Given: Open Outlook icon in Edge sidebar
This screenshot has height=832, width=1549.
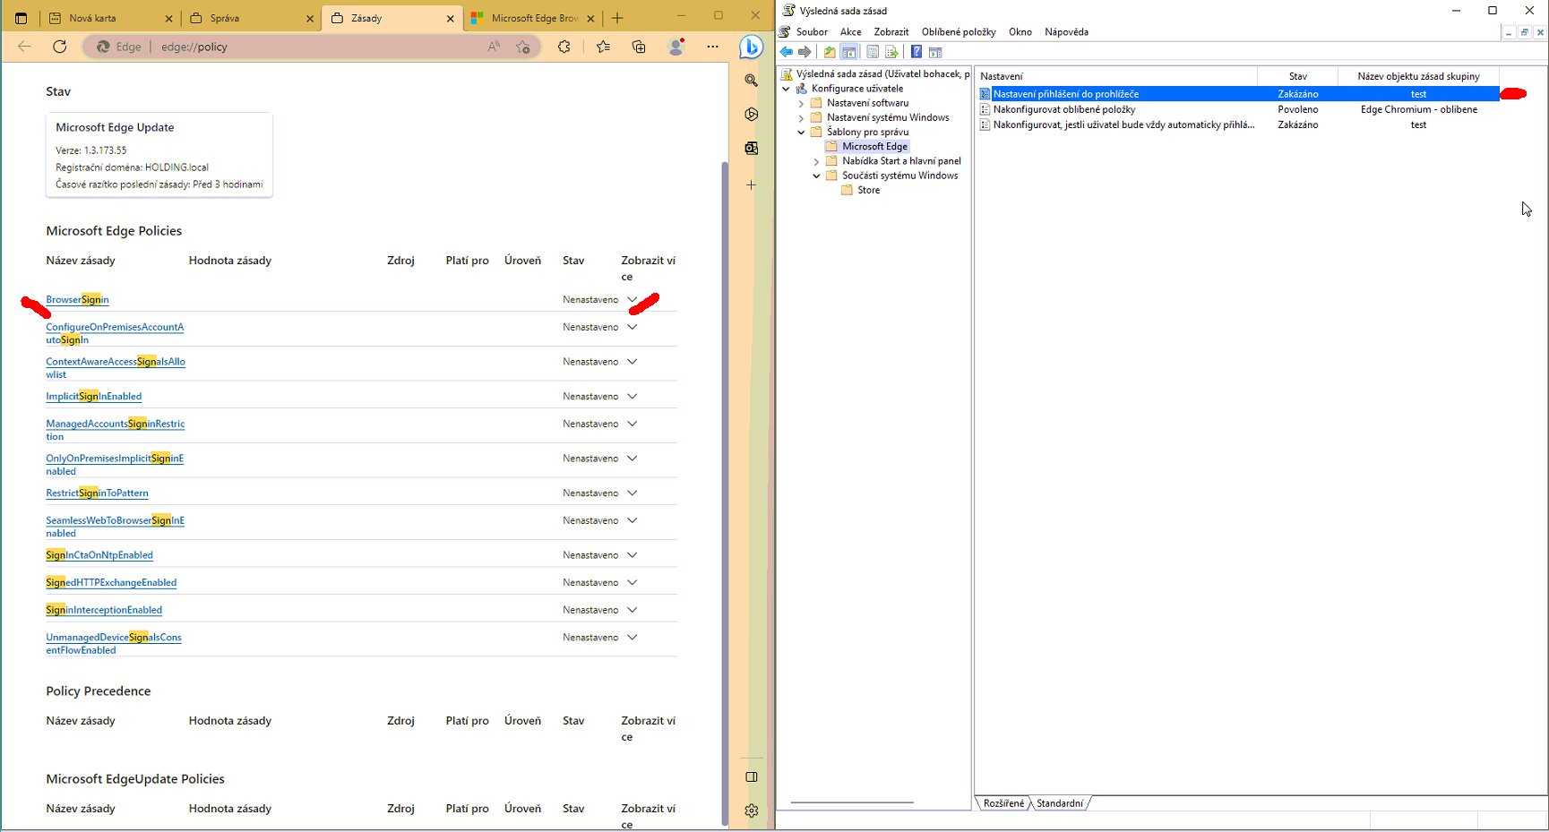Looking at the screenshot, I should point(752,149).
